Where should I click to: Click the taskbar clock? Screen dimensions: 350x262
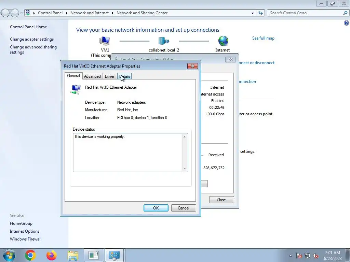coord(333,256)
